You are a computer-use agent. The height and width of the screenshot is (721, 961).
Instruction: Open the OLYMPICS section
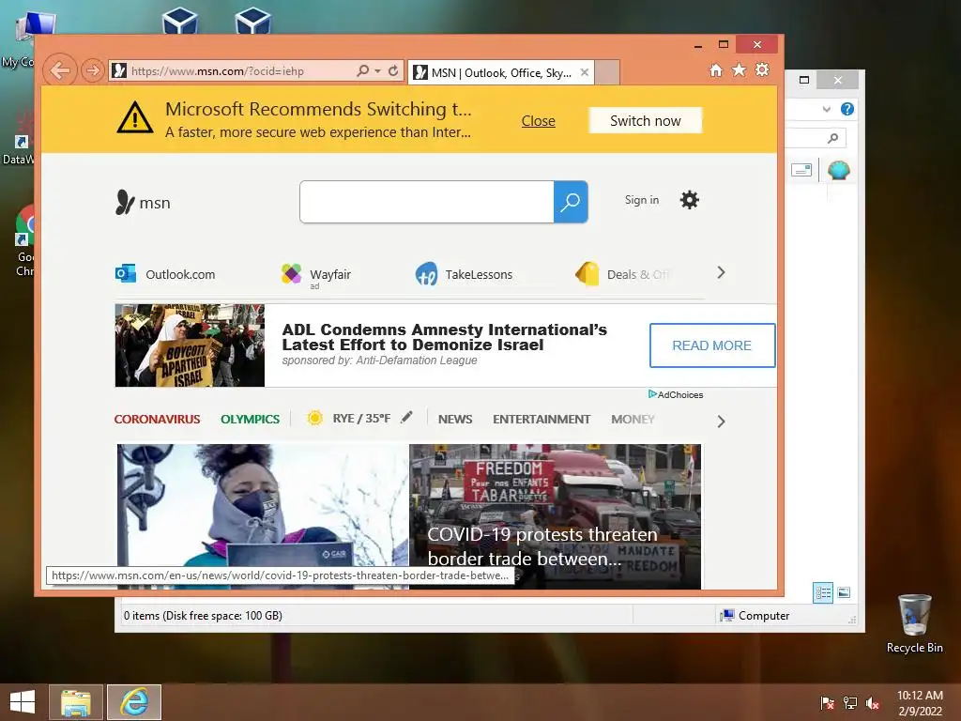(250, 420)
